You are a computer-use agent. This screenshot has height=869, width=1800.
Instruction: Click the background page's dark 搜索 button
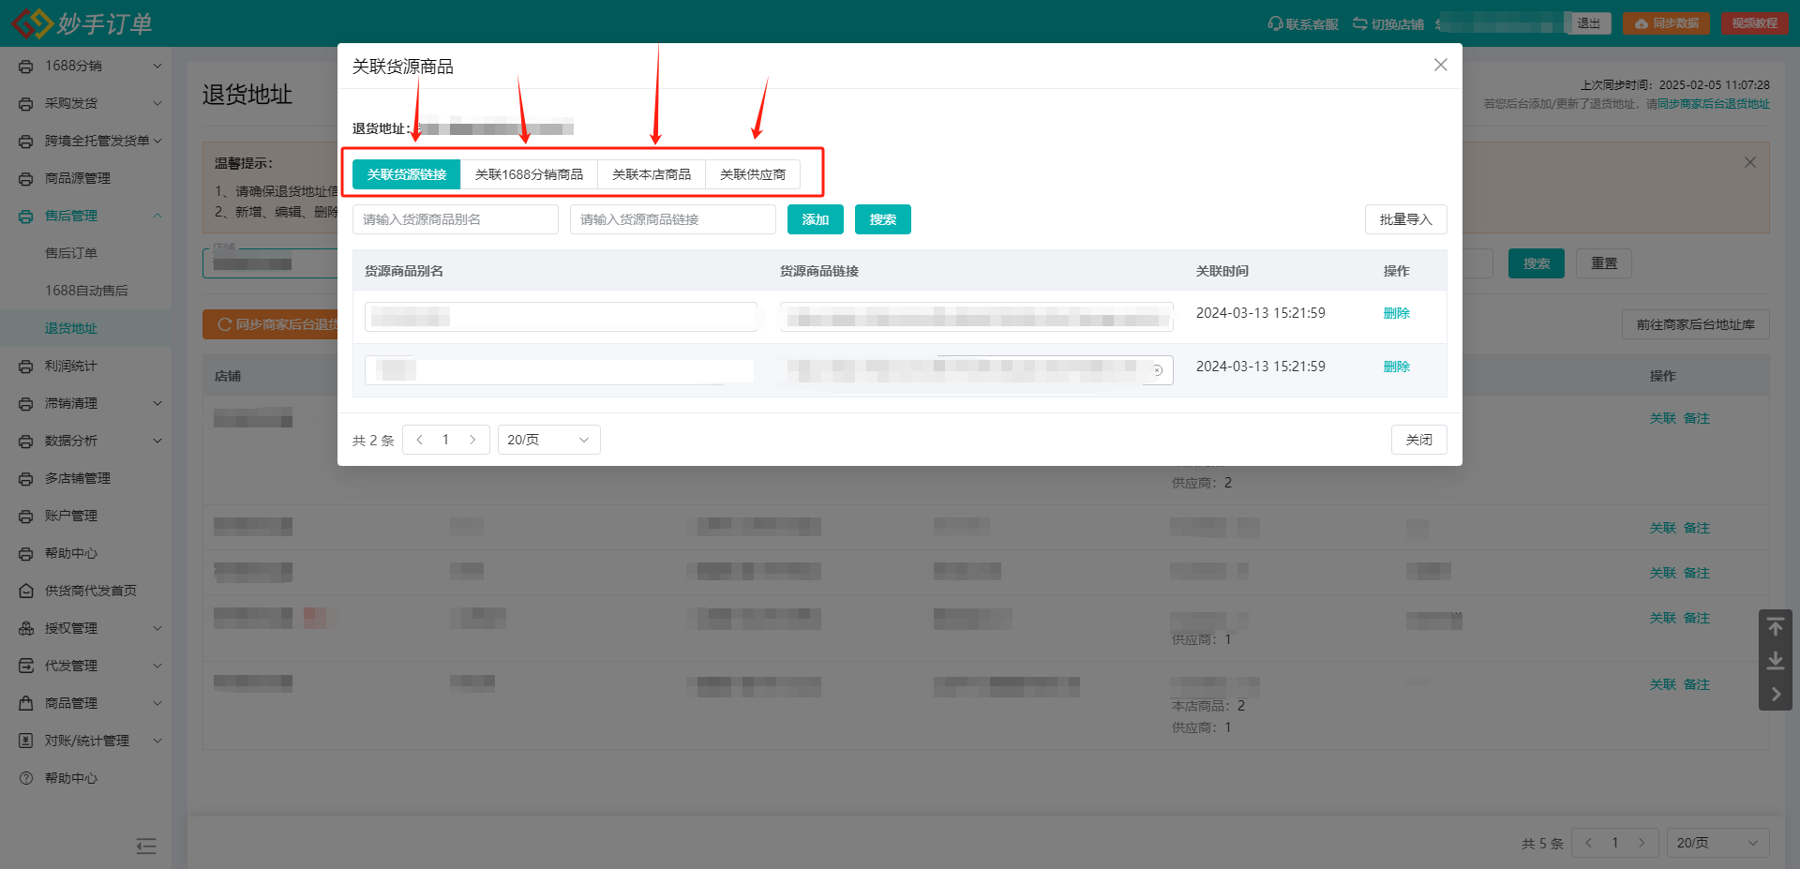click(1537, 263)
